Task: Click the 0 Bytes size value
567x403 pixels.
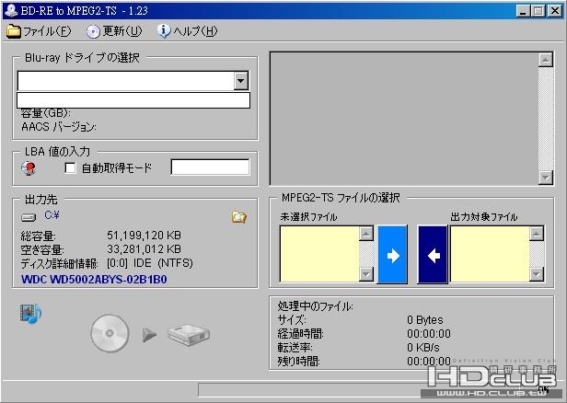Action: [x=425, y=320]
